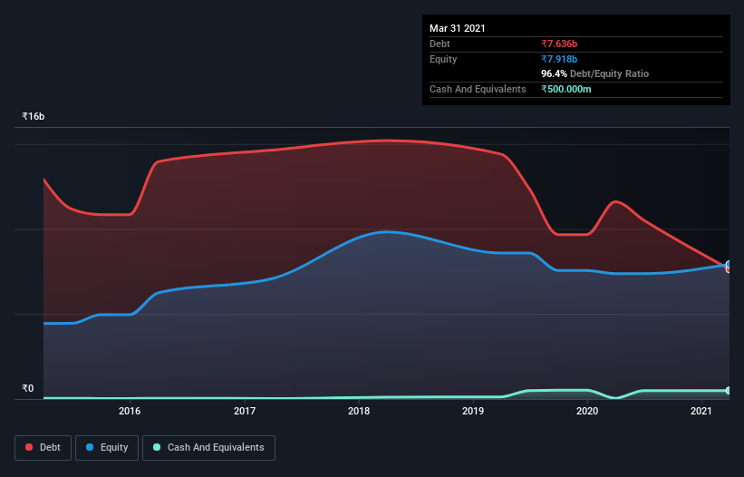The image size is (744, 477).
Task: Click the Equity label in tooltip
Action: [443, 59]
